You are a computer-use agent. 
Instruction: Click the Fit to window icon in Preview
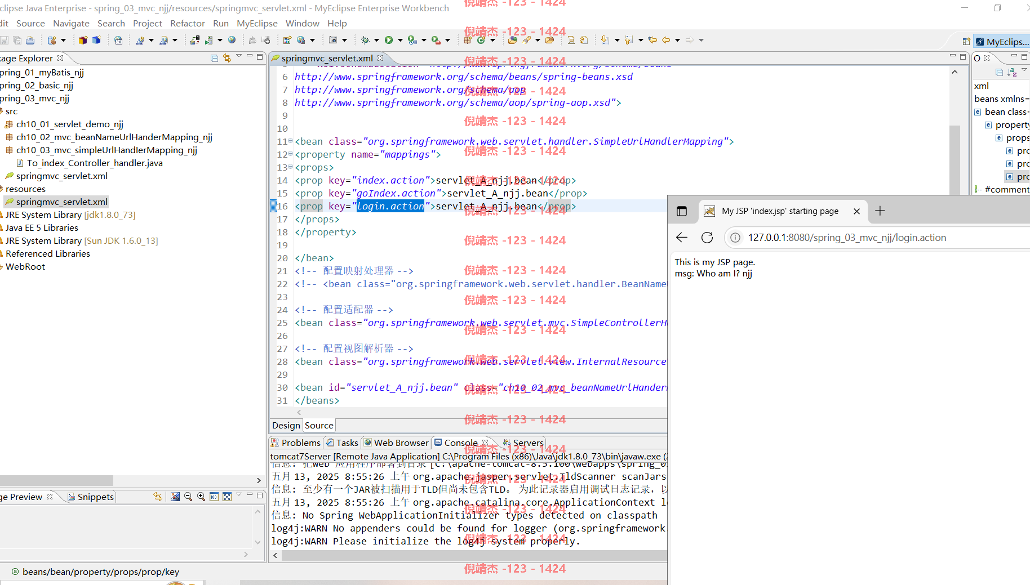coord(227,497)
